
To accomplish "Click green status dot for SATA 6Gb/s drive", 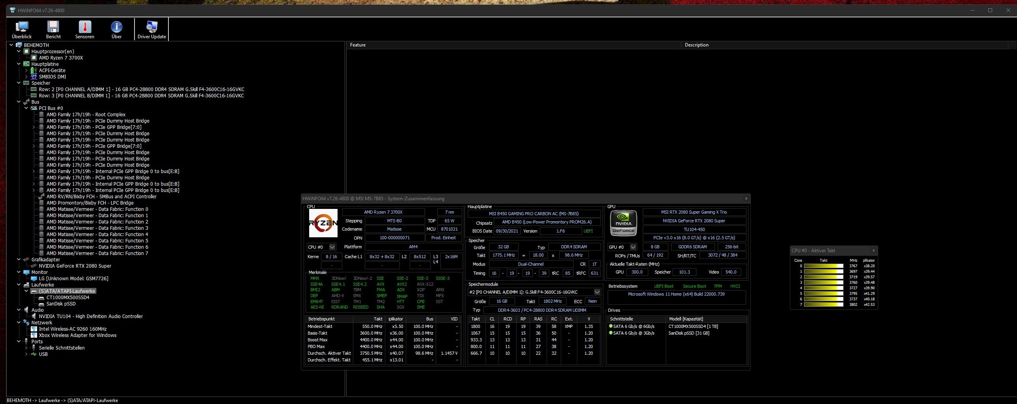I will tap(611, 326).
